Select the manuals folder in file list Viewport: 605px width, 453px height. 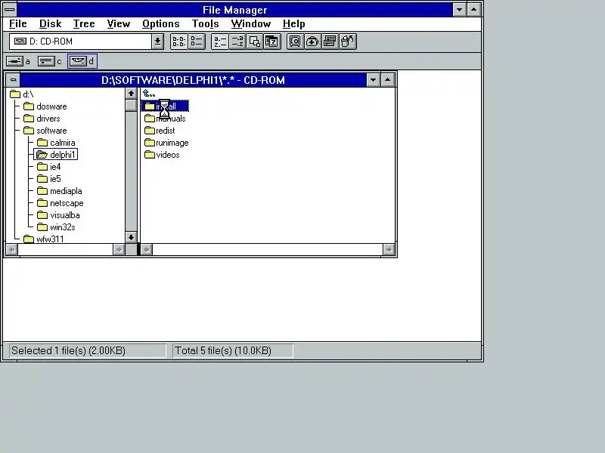[x=165, y=119]
